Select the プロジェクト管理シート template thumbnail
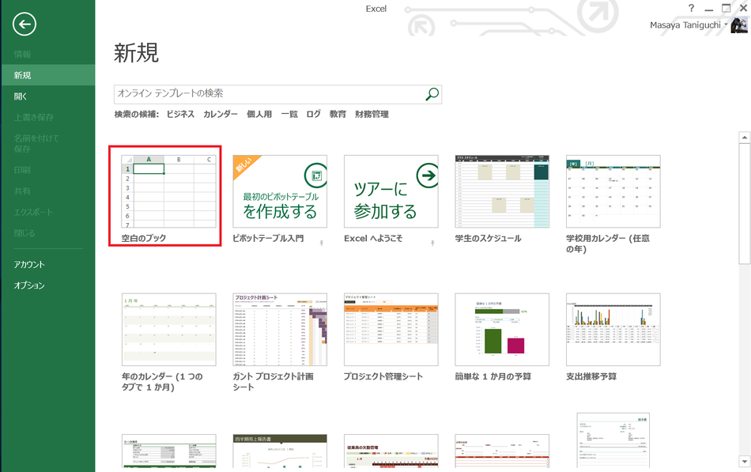Image resolution: width=751 pixels, height=472 pixels. (391, 330)
